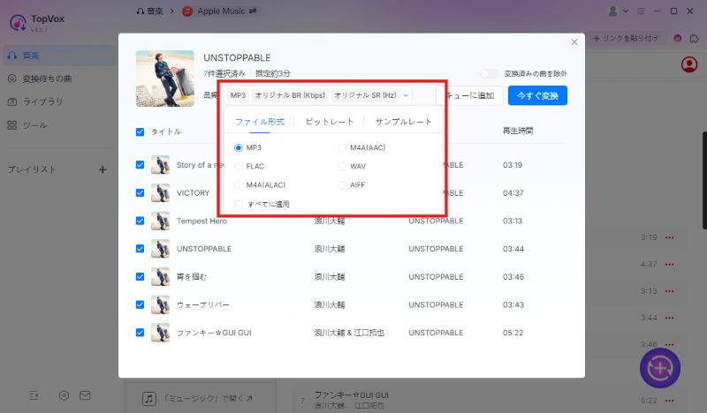Click the purple add-to-convert floating button

coord(660,368)
